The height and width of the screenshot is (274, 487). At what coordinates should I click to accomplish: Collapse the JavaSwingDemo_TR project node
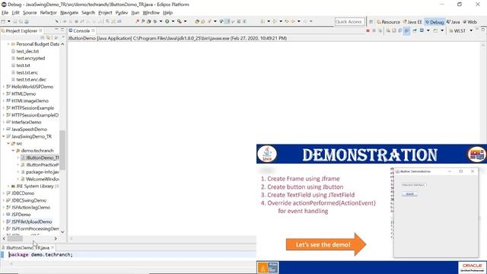3,136
